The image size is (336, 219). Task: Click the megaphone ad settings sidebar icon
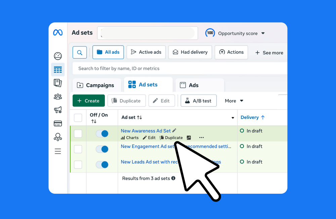point(58,110)
